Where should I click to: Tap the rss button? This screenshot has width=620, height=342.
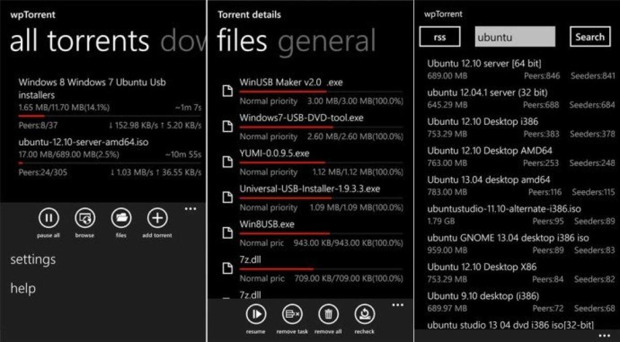coord(440,37)
